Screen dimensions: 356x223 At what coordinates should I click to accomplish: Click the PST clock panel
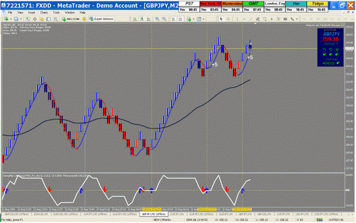189,7
